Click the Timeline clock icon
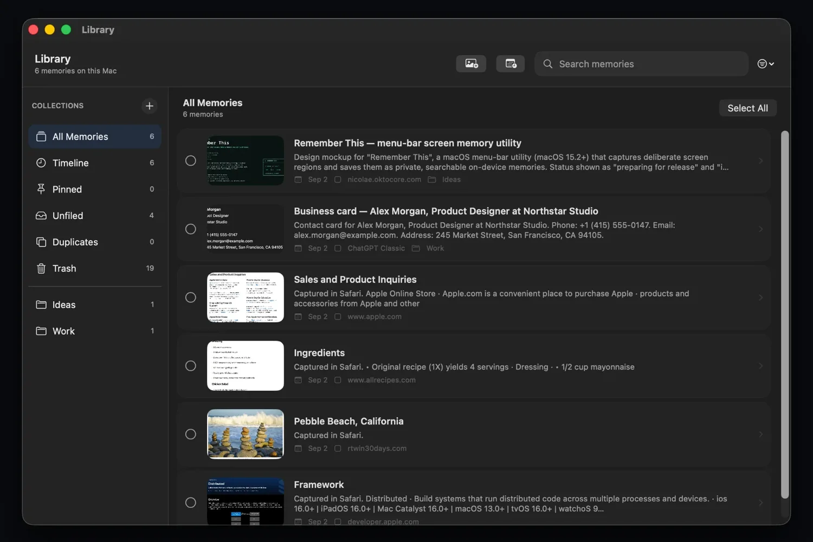 click(x=41, y=163)
